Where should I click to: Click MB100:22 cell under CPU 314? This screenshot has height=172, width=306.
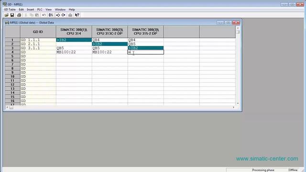[74, 52]
